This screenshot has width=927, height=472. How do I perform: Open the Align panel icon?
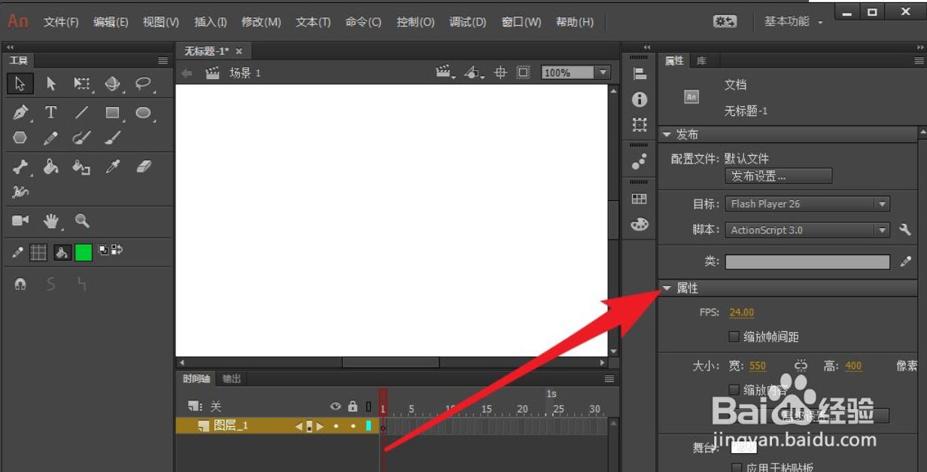640,72
